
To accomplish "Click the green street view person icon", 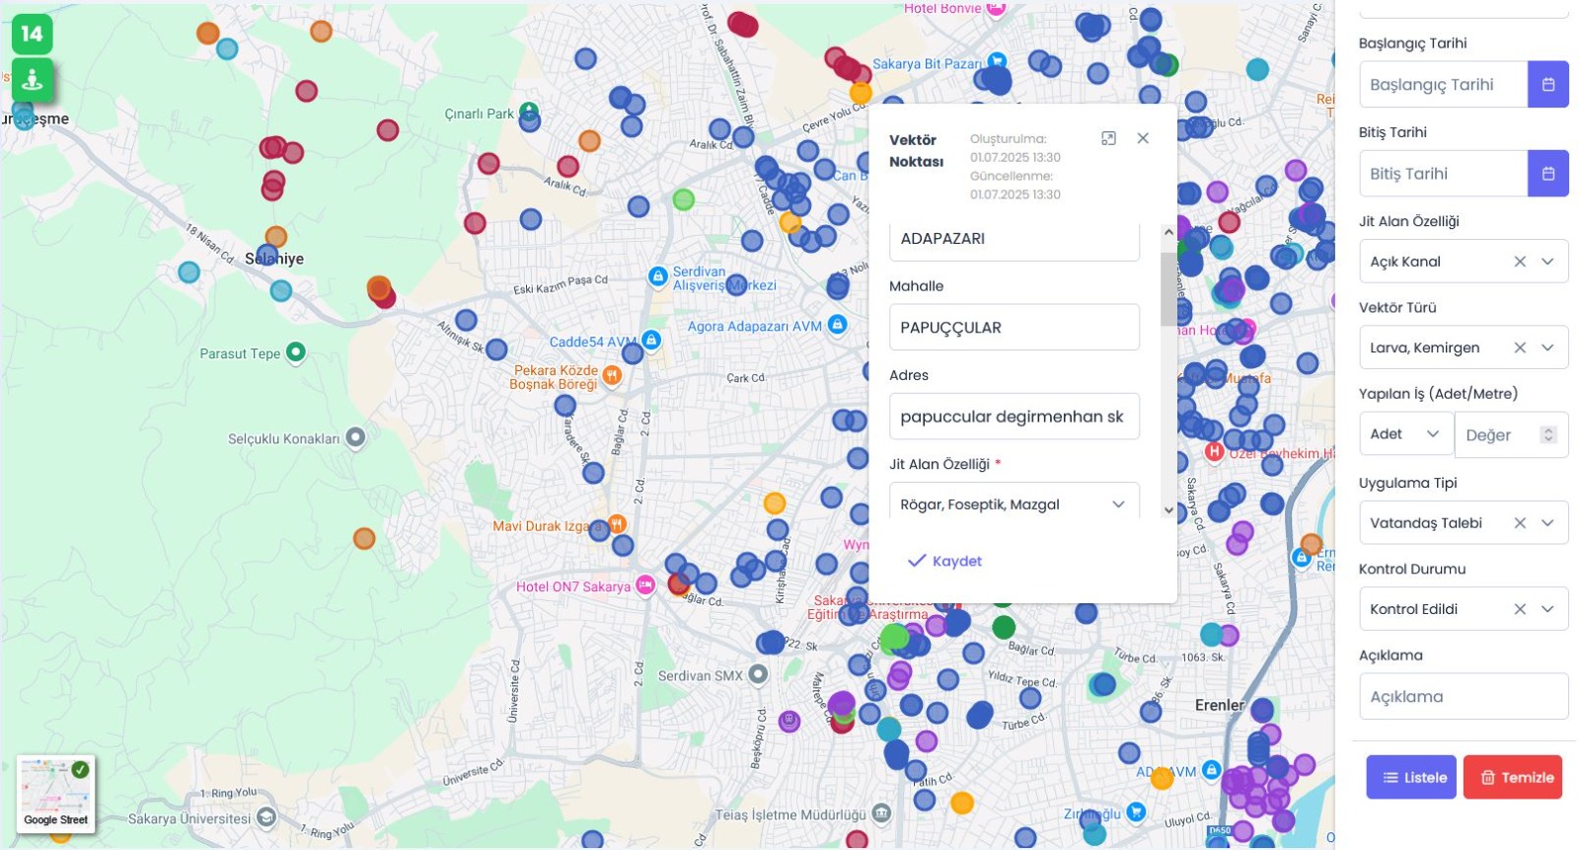I will [x=32, y=79].
